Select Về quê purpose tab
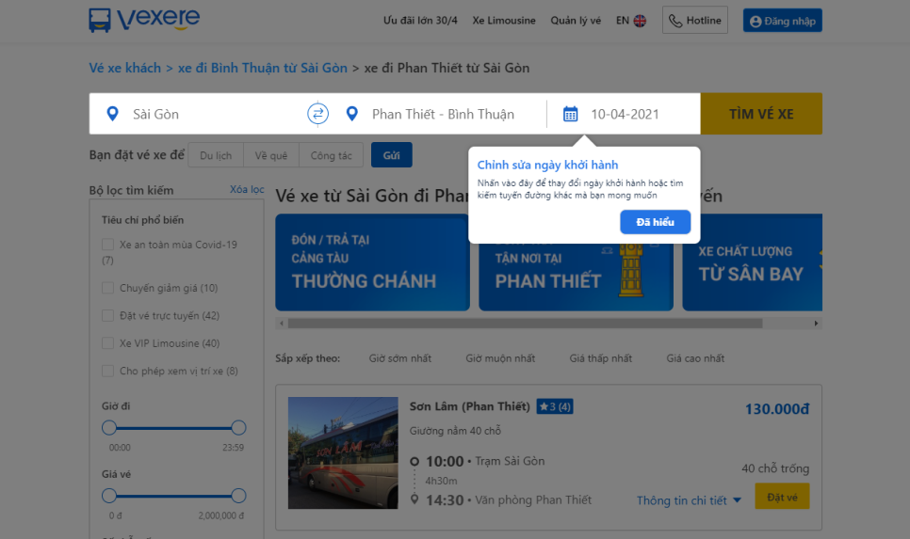Image resolution: width=910 pixels, height=539 pixels. click(x=271, y=155)
